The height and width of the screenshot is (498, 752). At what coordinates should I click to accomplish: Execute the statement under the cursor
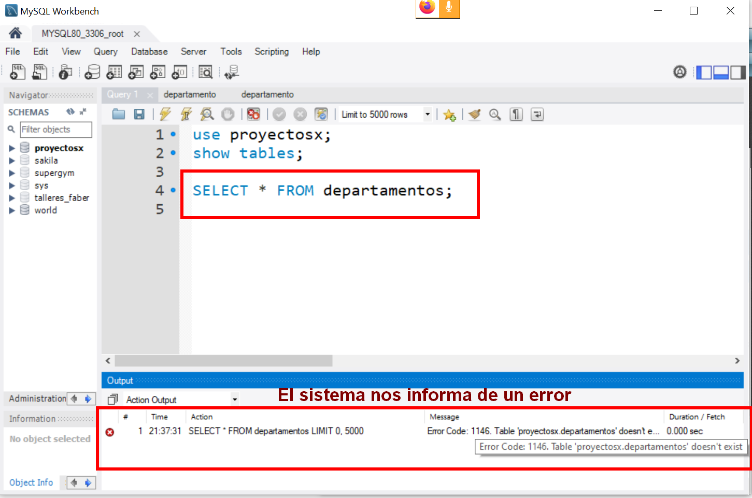pyautogui.click(x=186, y=115)
